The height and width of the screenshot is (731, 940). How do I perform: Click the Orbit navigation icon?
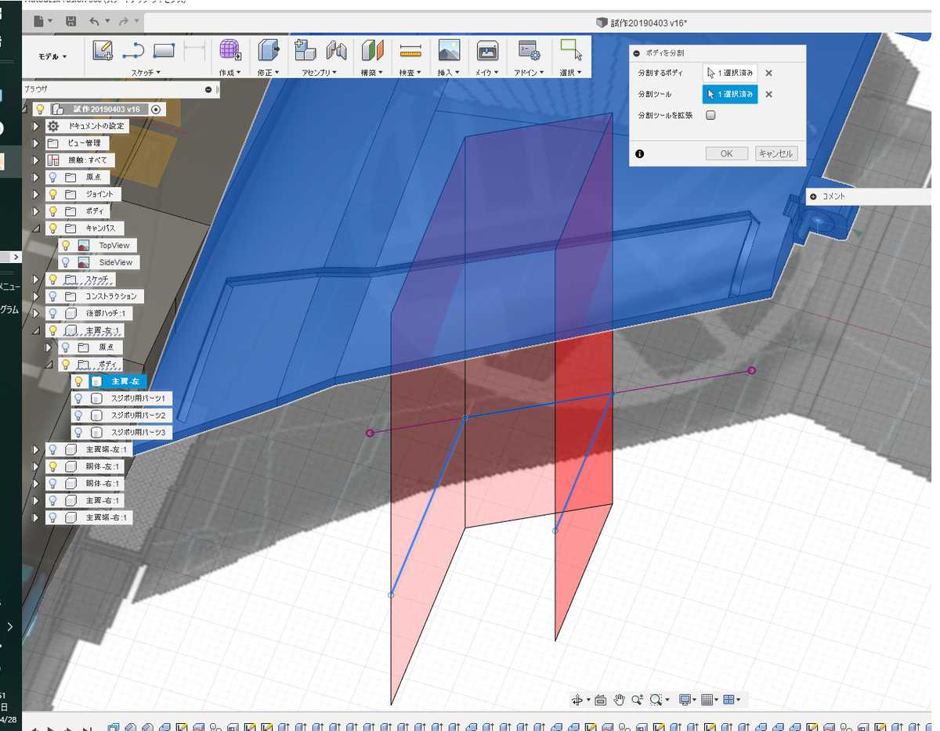coord(578,700)
